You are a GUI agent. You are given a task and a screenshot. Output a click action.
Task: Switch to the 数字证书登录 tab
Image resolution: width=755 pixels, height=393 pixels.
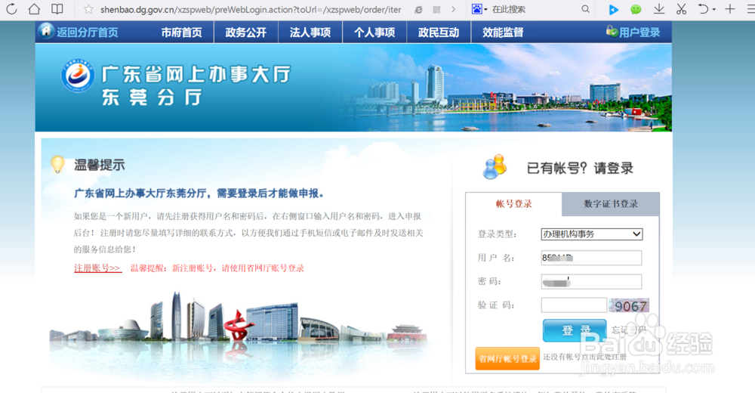pos(611,204)
